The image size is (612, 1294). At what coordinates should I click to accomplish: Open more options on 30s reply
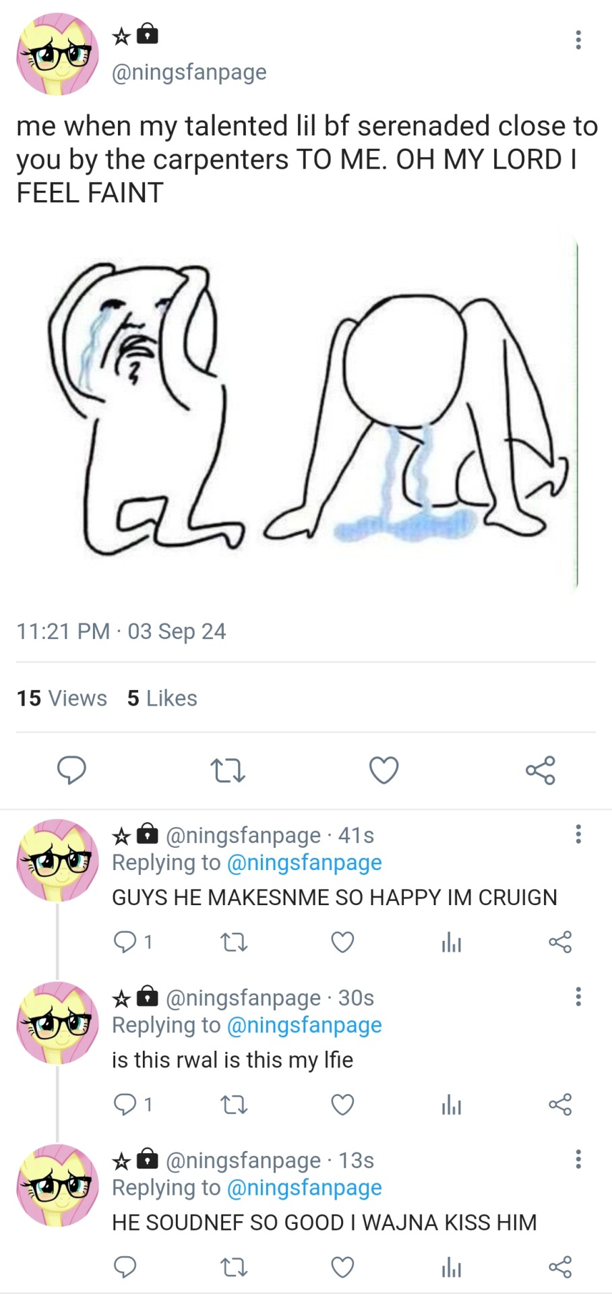[578, 997]
